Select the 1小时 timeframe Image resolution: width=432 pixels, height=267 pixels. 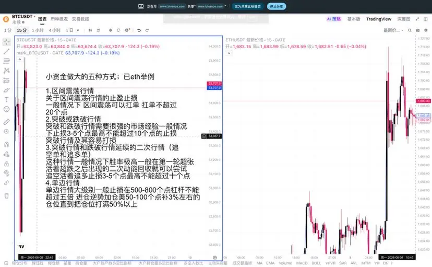click(x=38, y=30)
